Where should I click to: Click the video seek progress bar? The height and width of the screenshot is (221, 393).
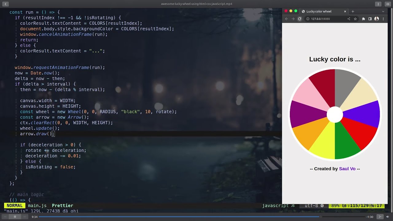point(201,217)
